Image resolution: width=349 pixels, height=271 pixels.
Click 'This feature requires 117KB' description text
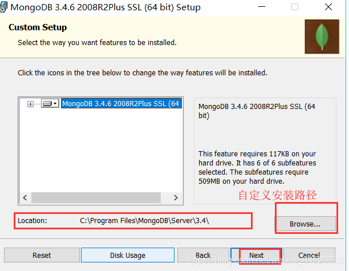pyautogui.click(x=257, y=168)
